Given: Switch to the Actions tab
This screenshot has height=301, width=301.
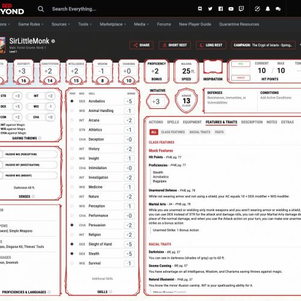Looking at the screenshot, I should [x=156, y=122].
